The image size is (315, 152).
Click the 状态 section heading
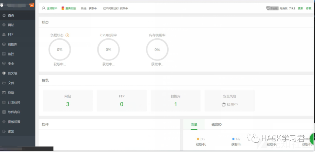point(45,22)
